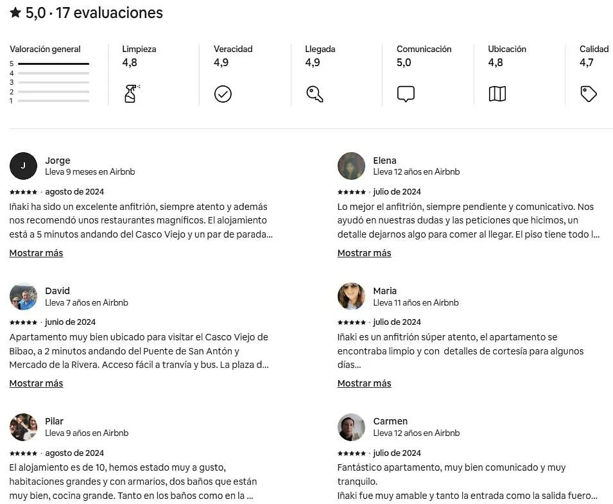The image size is (613, 504).
Task: Open Carmen's name link
Action: 390,421
